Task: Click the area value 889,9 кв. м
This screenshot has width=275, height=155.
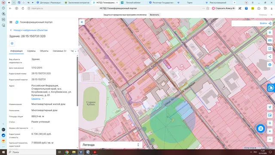Action: [38, 116]
